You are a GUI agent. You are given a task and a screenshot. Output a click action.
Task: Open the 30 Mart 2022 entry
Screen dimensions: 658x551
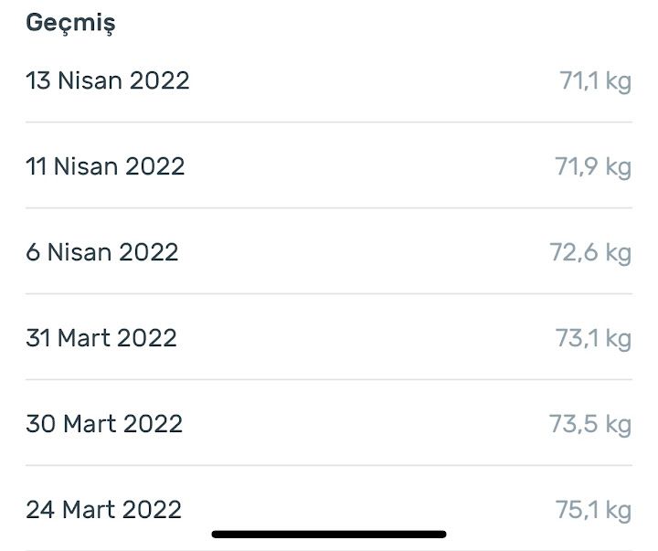(x=329, y=423)
